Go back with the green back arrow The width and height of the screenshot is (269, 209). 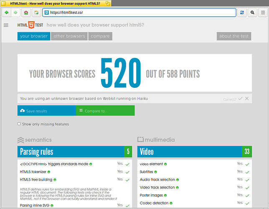(7, 13)
